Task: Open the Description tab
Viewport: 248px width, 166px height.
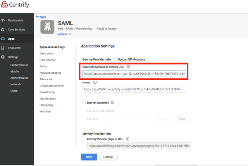Action: pos(46,53)
